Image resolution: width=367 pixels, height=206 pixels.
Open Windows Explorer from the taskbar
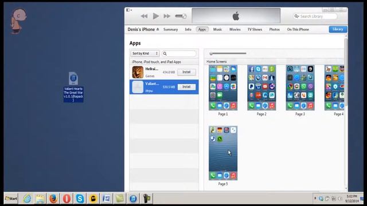40,199
